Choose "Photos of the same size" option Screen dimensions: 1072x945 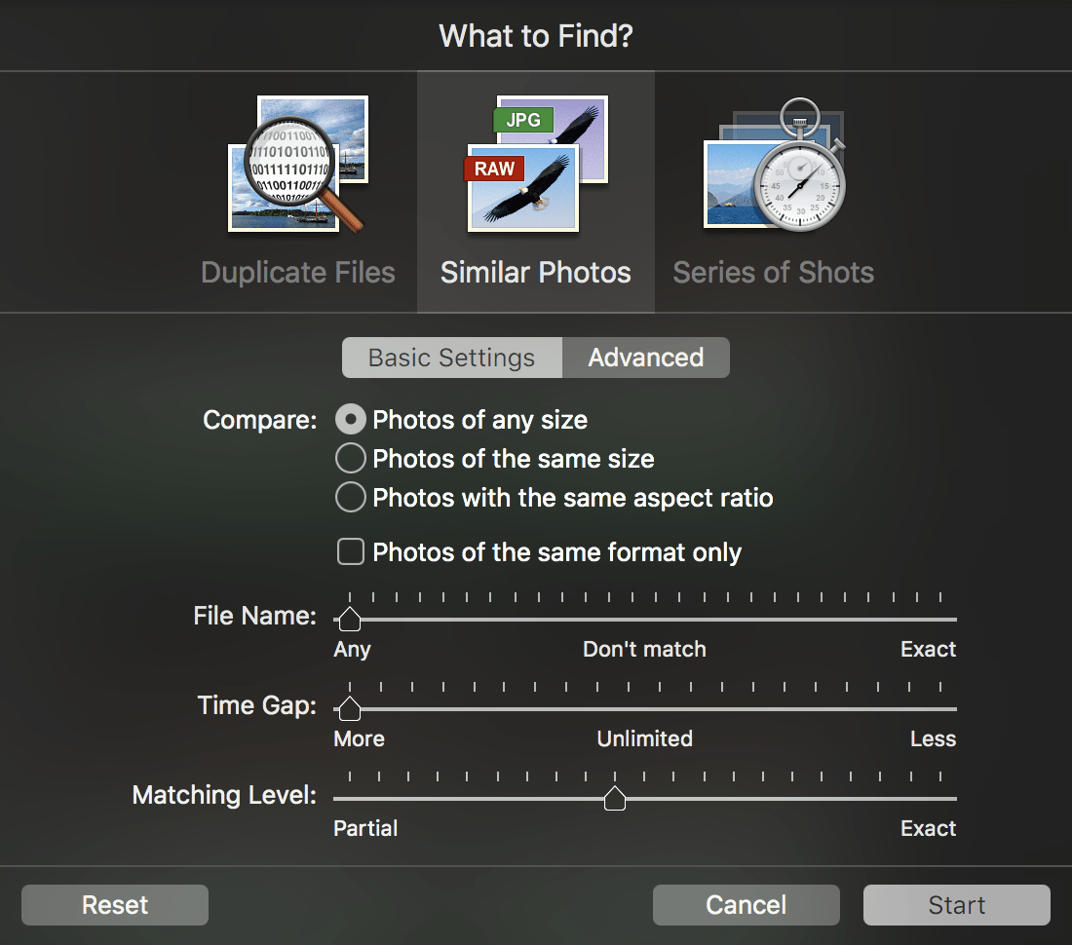(x=350, y=459)
